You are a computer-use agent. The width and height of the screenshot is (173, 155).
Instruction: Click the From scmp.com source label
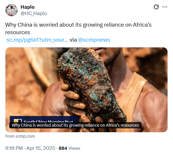pos(20,136)
